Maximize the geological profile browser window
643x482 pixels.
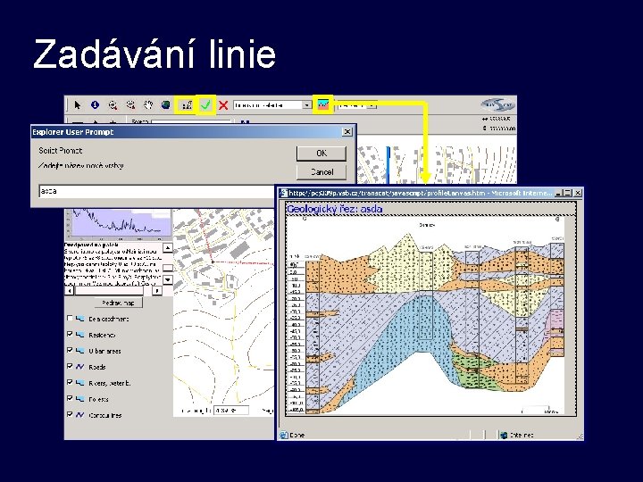[x=568, y=193]
